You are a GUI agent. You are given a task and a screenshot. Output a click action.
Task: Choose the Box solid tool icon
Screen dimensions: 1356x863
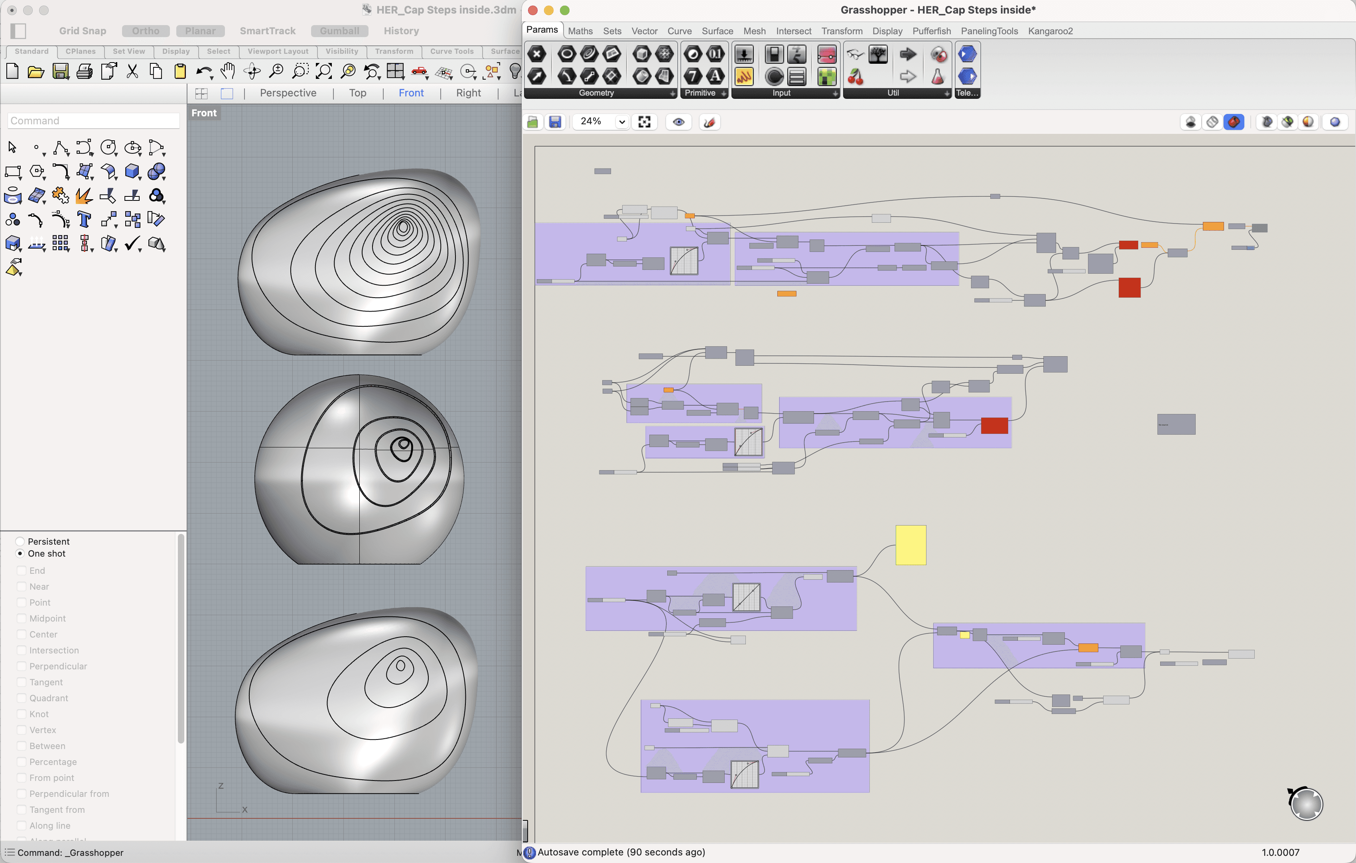coord(132,171)
